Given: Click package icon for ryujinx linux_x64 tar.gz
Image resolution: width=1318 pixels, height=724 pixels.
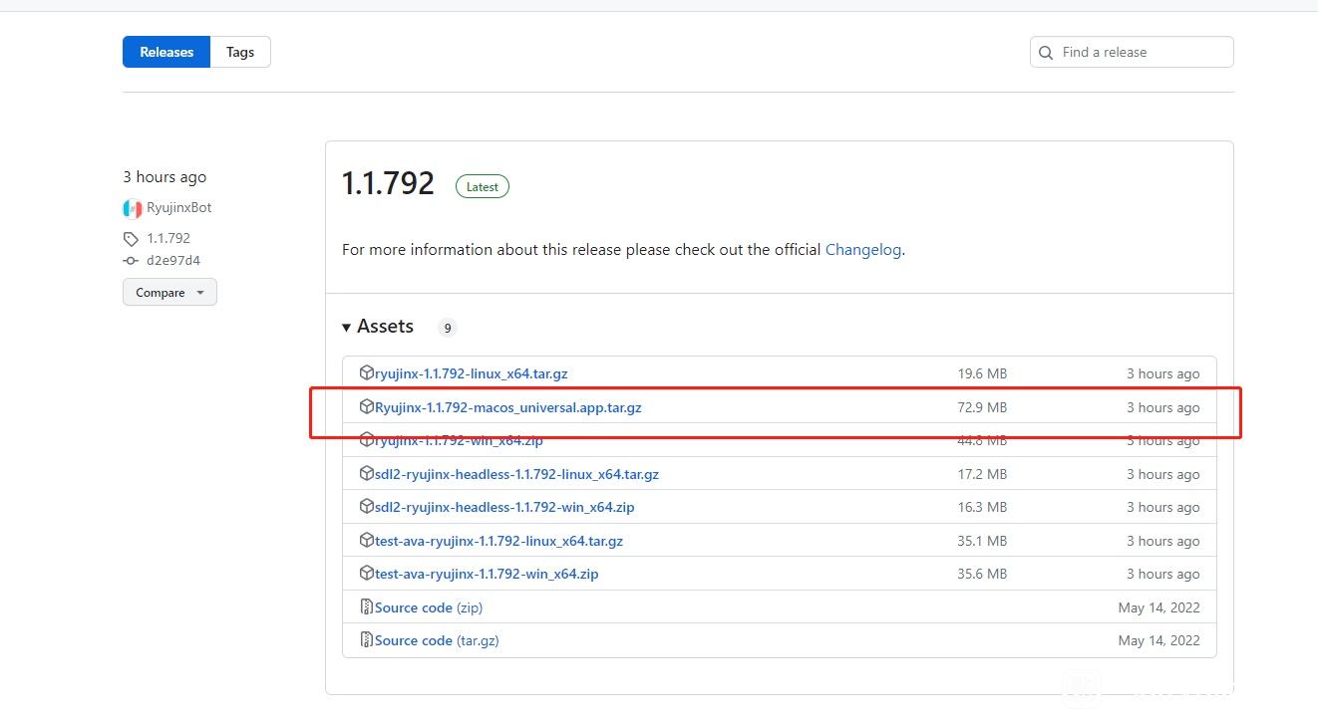Looking at the screenshot, I should coord(367,373).
